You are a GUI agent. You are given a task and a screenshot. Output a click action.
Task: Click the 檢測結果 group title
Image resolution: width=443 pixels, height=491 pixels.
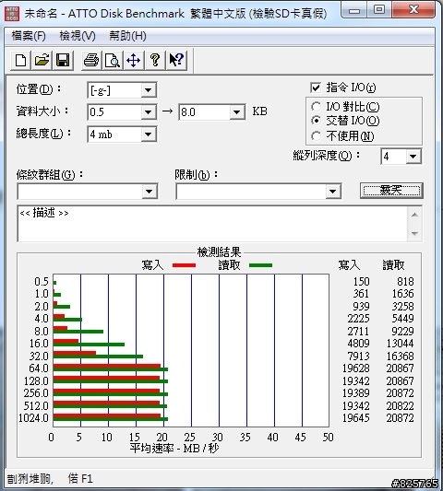219,252
